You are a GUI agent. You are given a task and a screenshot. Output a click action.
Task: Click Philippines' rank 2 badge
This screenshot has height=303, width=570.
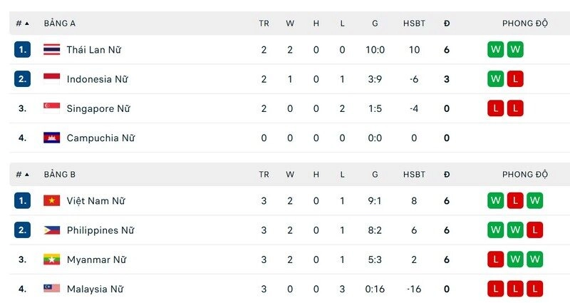[x=22, y=230]
